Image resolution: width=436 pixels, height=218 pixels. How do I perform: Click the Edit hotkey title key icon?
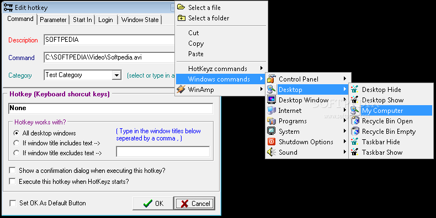(x=8, y=8)
